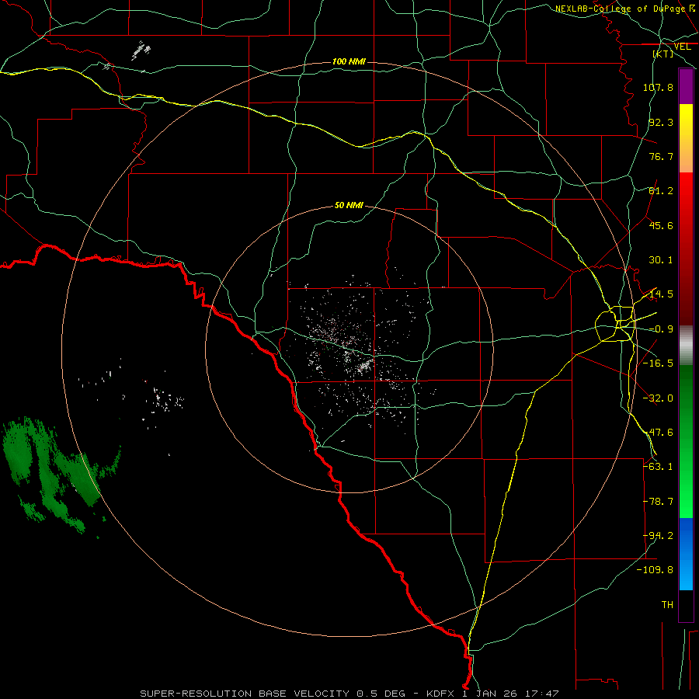Click the red segment of the color bar
The image size is (699, 699).
[686, 249]
